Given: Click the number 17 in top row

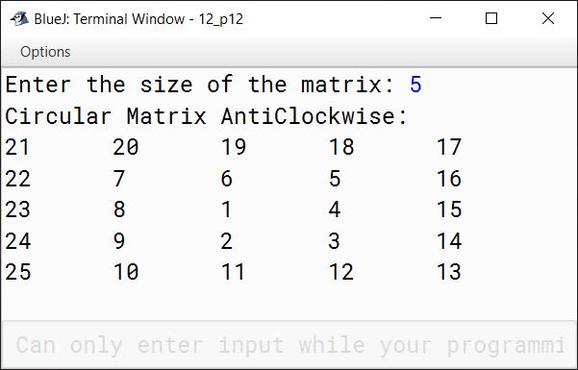Looking at the screenshot, I should tap(449, 147).
